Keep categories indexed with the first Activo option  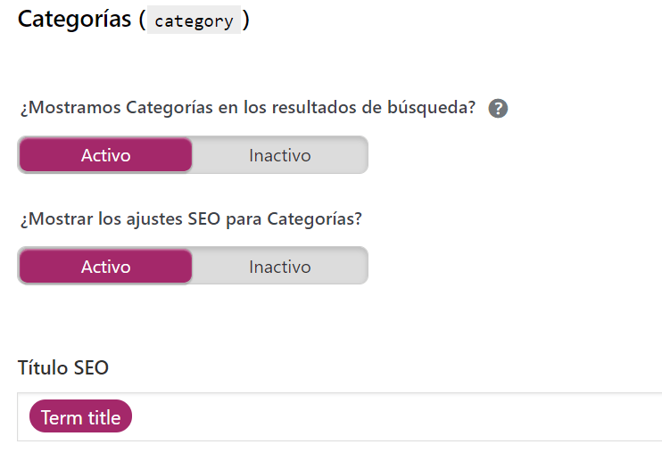pos(105,155)
